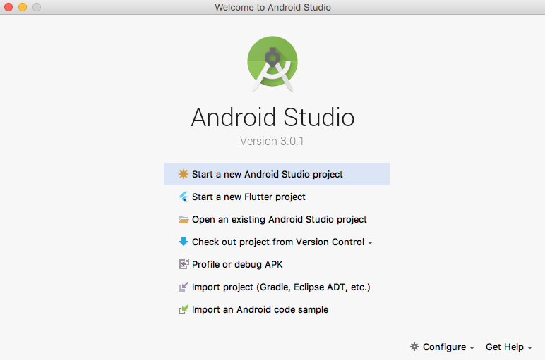Open Check out project from Version Control
This screenshot has height=360, width=545.
pyautogui.click(x=277, y=242)
